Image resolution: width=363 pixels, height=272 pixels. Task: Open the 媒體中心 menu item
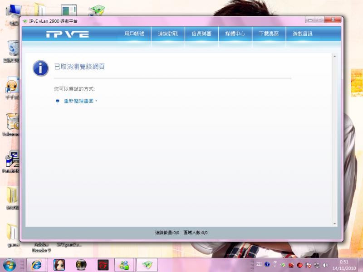pos(235,34)
